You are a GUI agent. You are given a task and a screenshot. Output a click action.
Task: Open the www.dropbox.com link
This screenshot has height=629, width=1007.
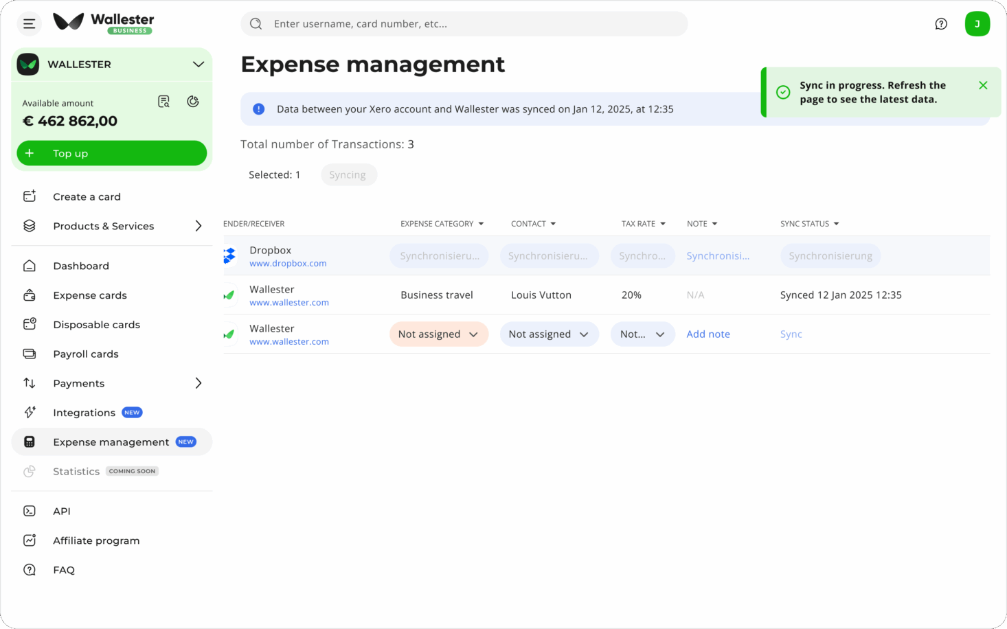tap(288, 264)
